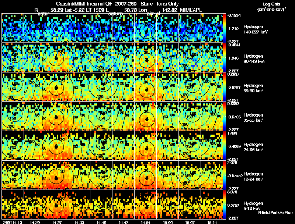Select the '1.346' color scale value

(x=233, y=58)
